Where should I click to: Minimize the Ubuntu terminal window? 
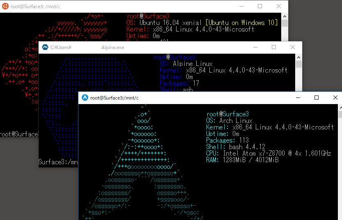tap(241, 7)
